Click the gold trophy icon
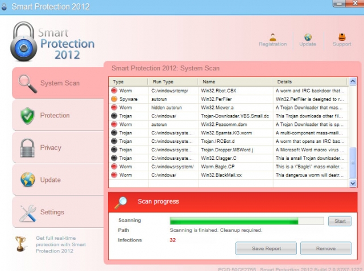The width and height of the screenshot is (364, 271). point(20,243)
